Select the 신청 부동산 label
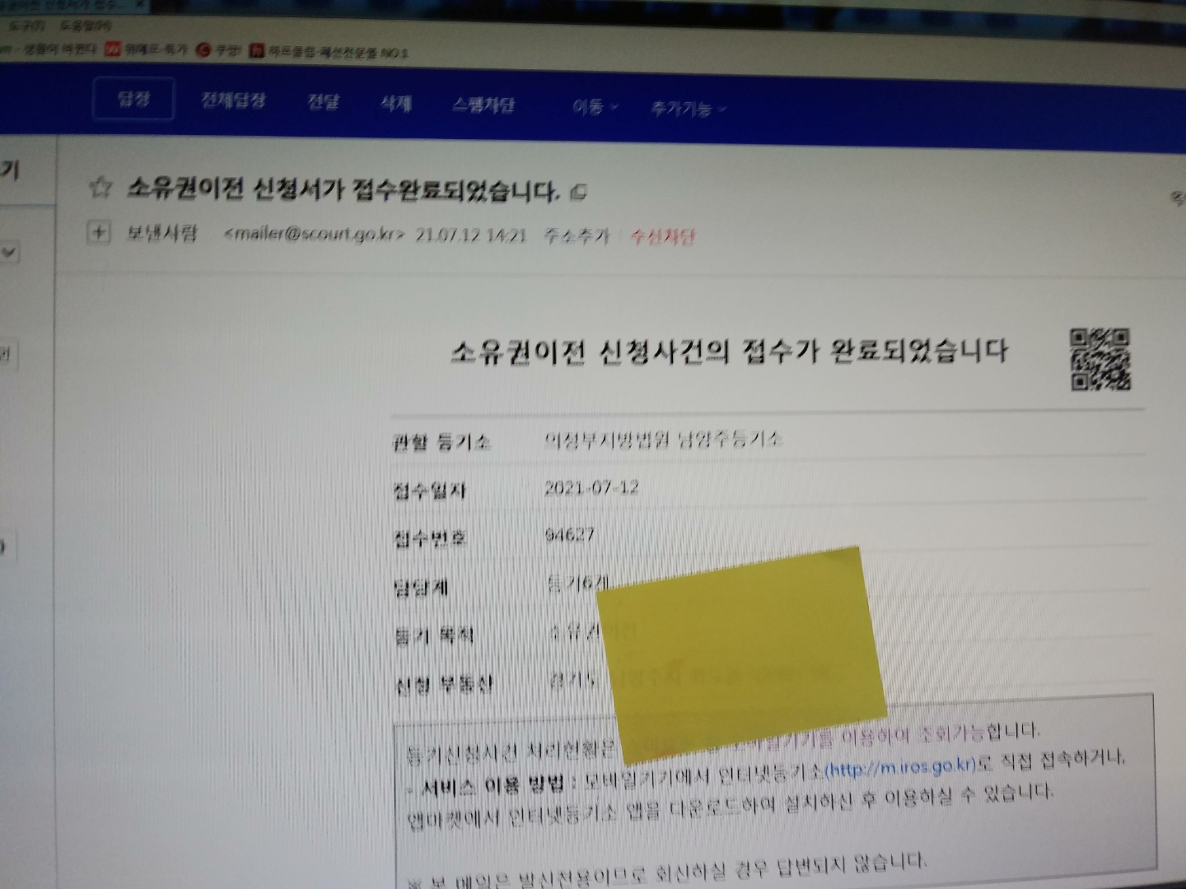Viewport: 1186px width, 889px height. [x=445, y=684]
